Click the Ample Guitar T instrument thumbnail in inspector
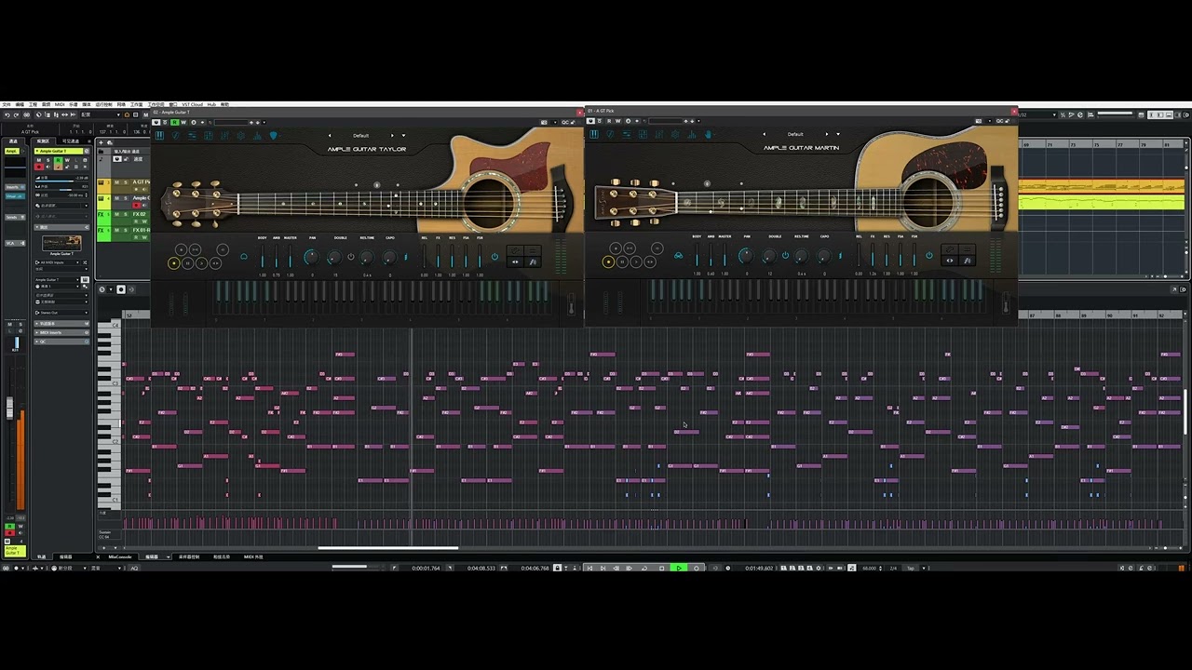The height and width of the screenshot is (670, 1192). 62,243
